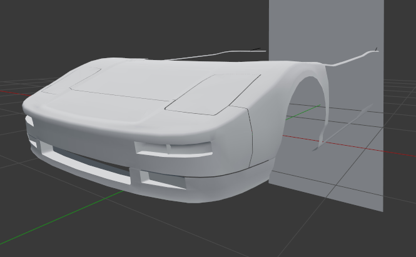Viewport: 416px width, 257px height.
Task: Click the pop-up headlight cover on hood right
Action: tap(213, 94)
